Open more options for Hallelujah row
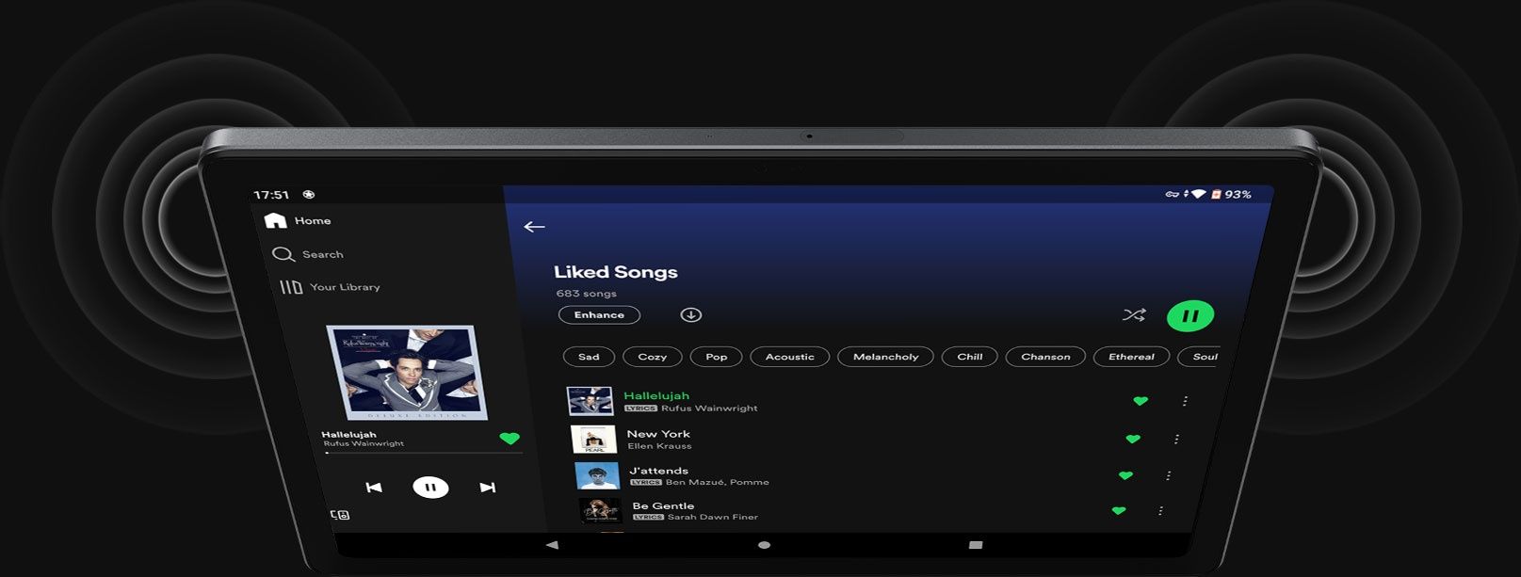 point(1185,401)
